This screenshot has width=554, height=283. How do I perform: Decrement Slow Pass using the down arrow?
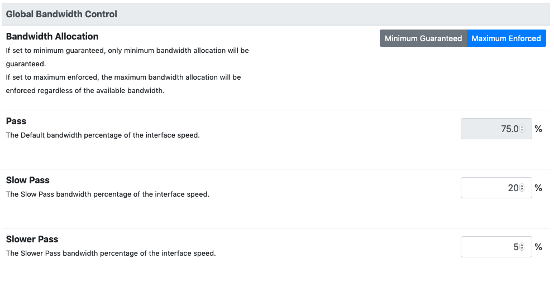tap(522, 189)
